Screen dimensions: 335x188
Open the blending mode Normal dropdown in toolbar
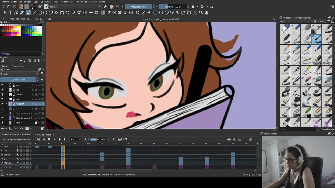75,7
